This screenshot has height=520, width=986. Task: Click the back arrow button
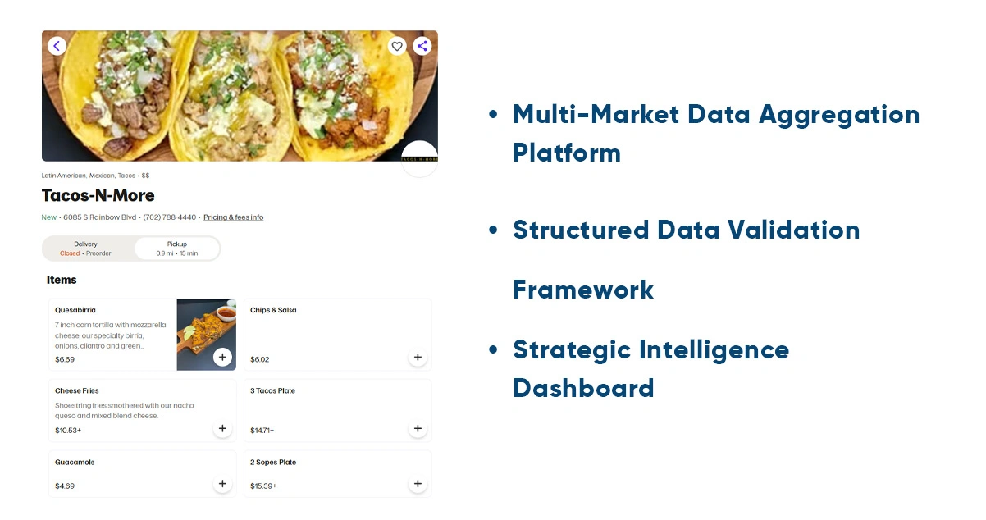[57, 46]
